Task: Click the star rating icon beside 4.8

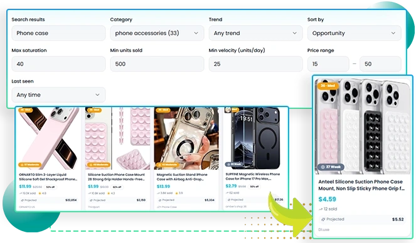Action: pos(40,194)
